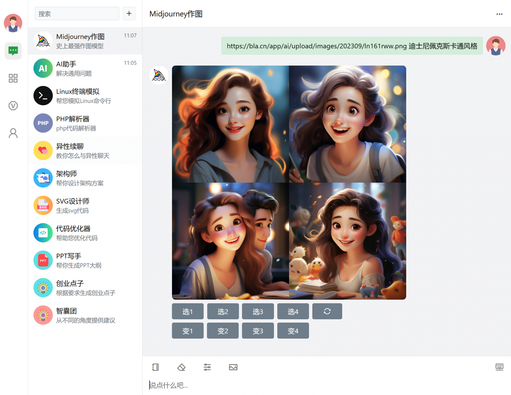Click the 代码优化器 code avatar icon

coord(43,233)
